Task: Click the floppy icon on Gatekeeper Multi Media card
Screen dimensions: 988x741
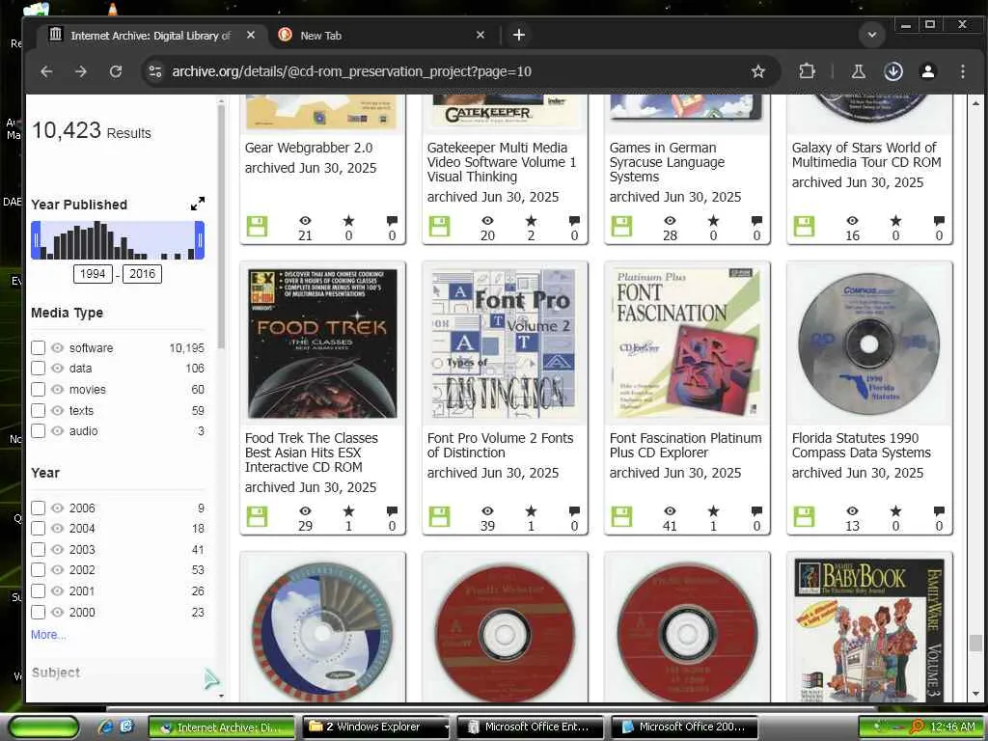Action: click(x=439, y=226)
